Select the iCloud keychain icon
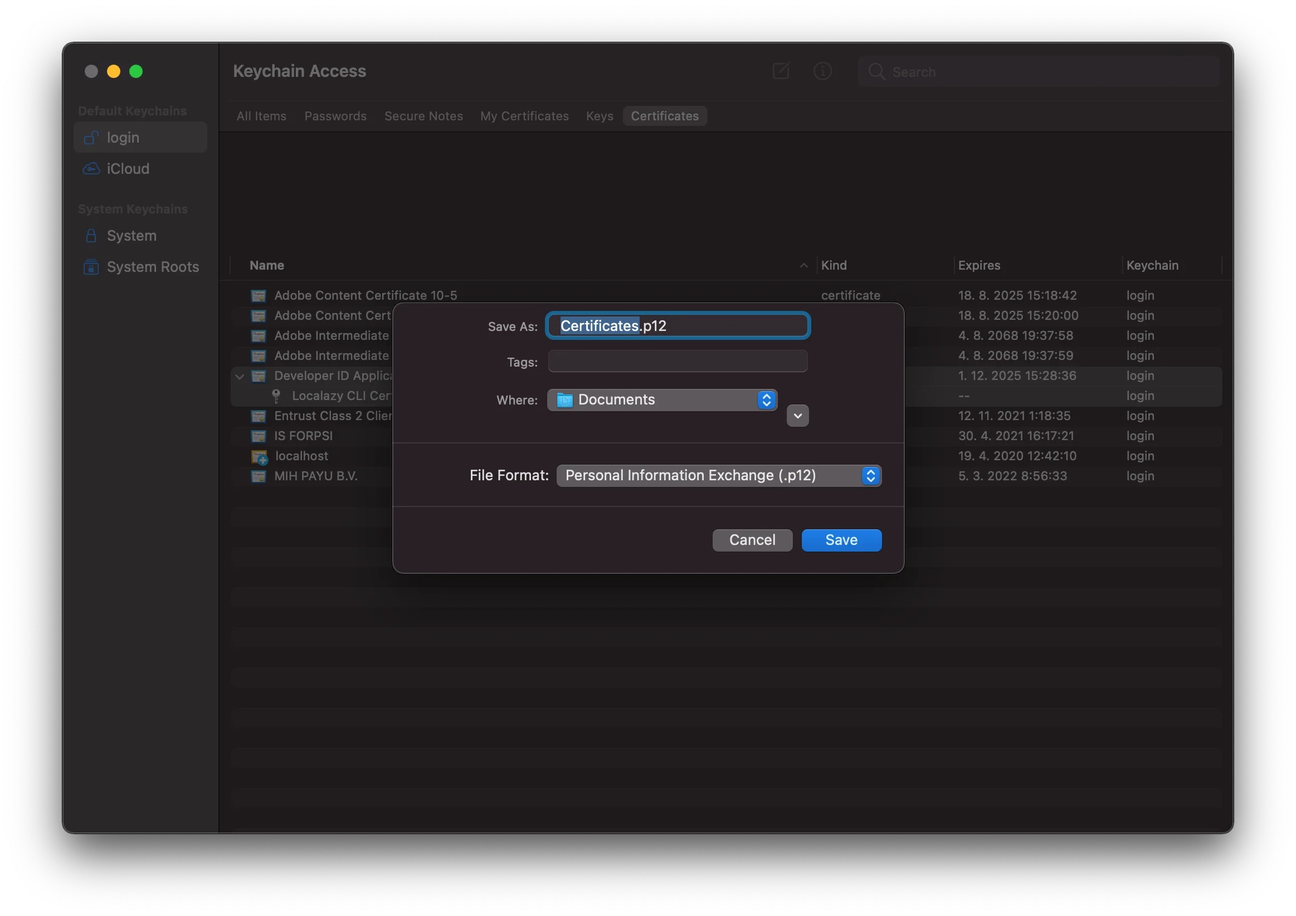The height and width of the screenshot is (916, 1296). point(91,169)
